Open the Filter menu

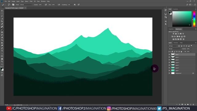coord(31,1)
